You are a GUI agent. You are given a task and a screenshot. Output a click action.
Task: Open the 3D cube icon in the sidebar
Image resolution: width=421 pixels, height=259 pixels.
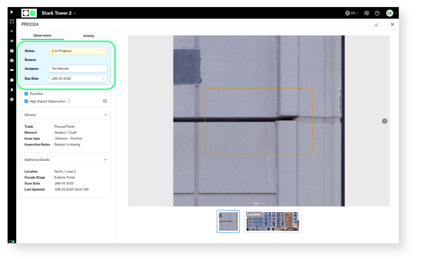coord(12,61)
